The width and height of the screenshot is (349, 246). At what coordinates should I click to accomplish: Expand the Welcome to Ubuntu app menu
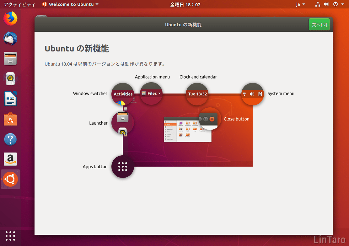coord(70,4)
